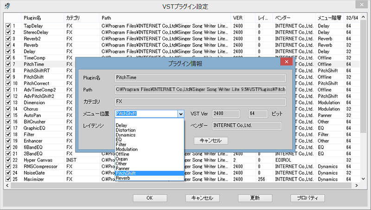This screenshot has width=371, height=210.
Task: Select Organ in the dropdown list
Action: coord(149,159)
